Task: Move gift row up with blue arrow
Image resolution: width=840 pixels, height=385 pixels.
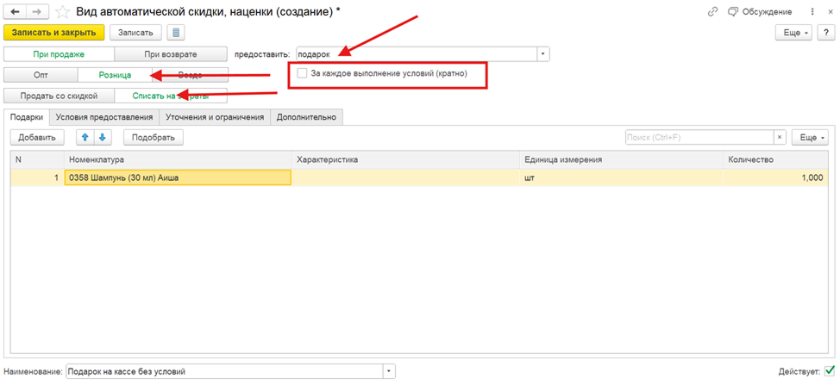Action: coord(85,137)
